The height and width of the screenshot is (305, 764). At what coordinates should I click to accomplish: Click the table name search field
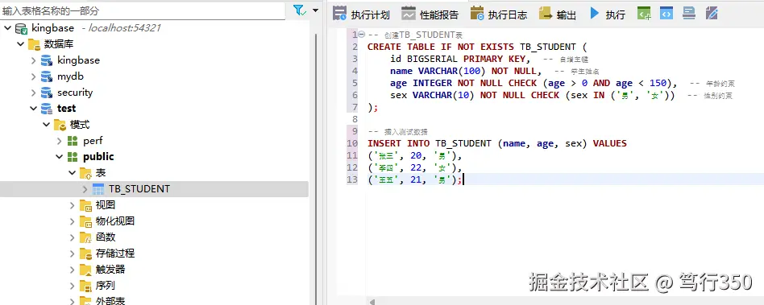coord(143,10)
